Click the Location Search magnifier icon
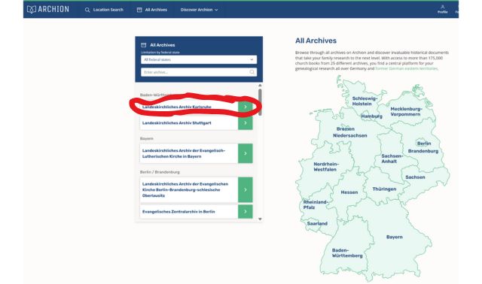Viewport: 482px width, 284px height. 87,10
